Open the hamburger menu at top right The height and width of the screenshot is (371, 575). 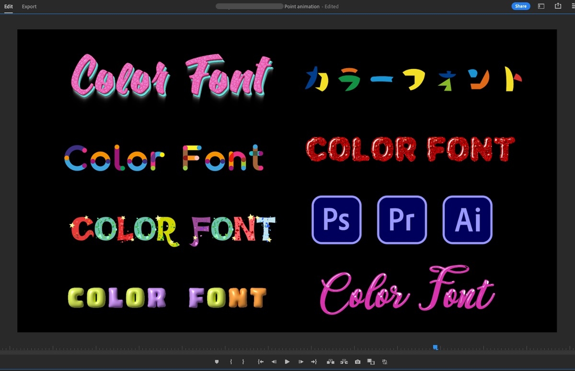573,6
